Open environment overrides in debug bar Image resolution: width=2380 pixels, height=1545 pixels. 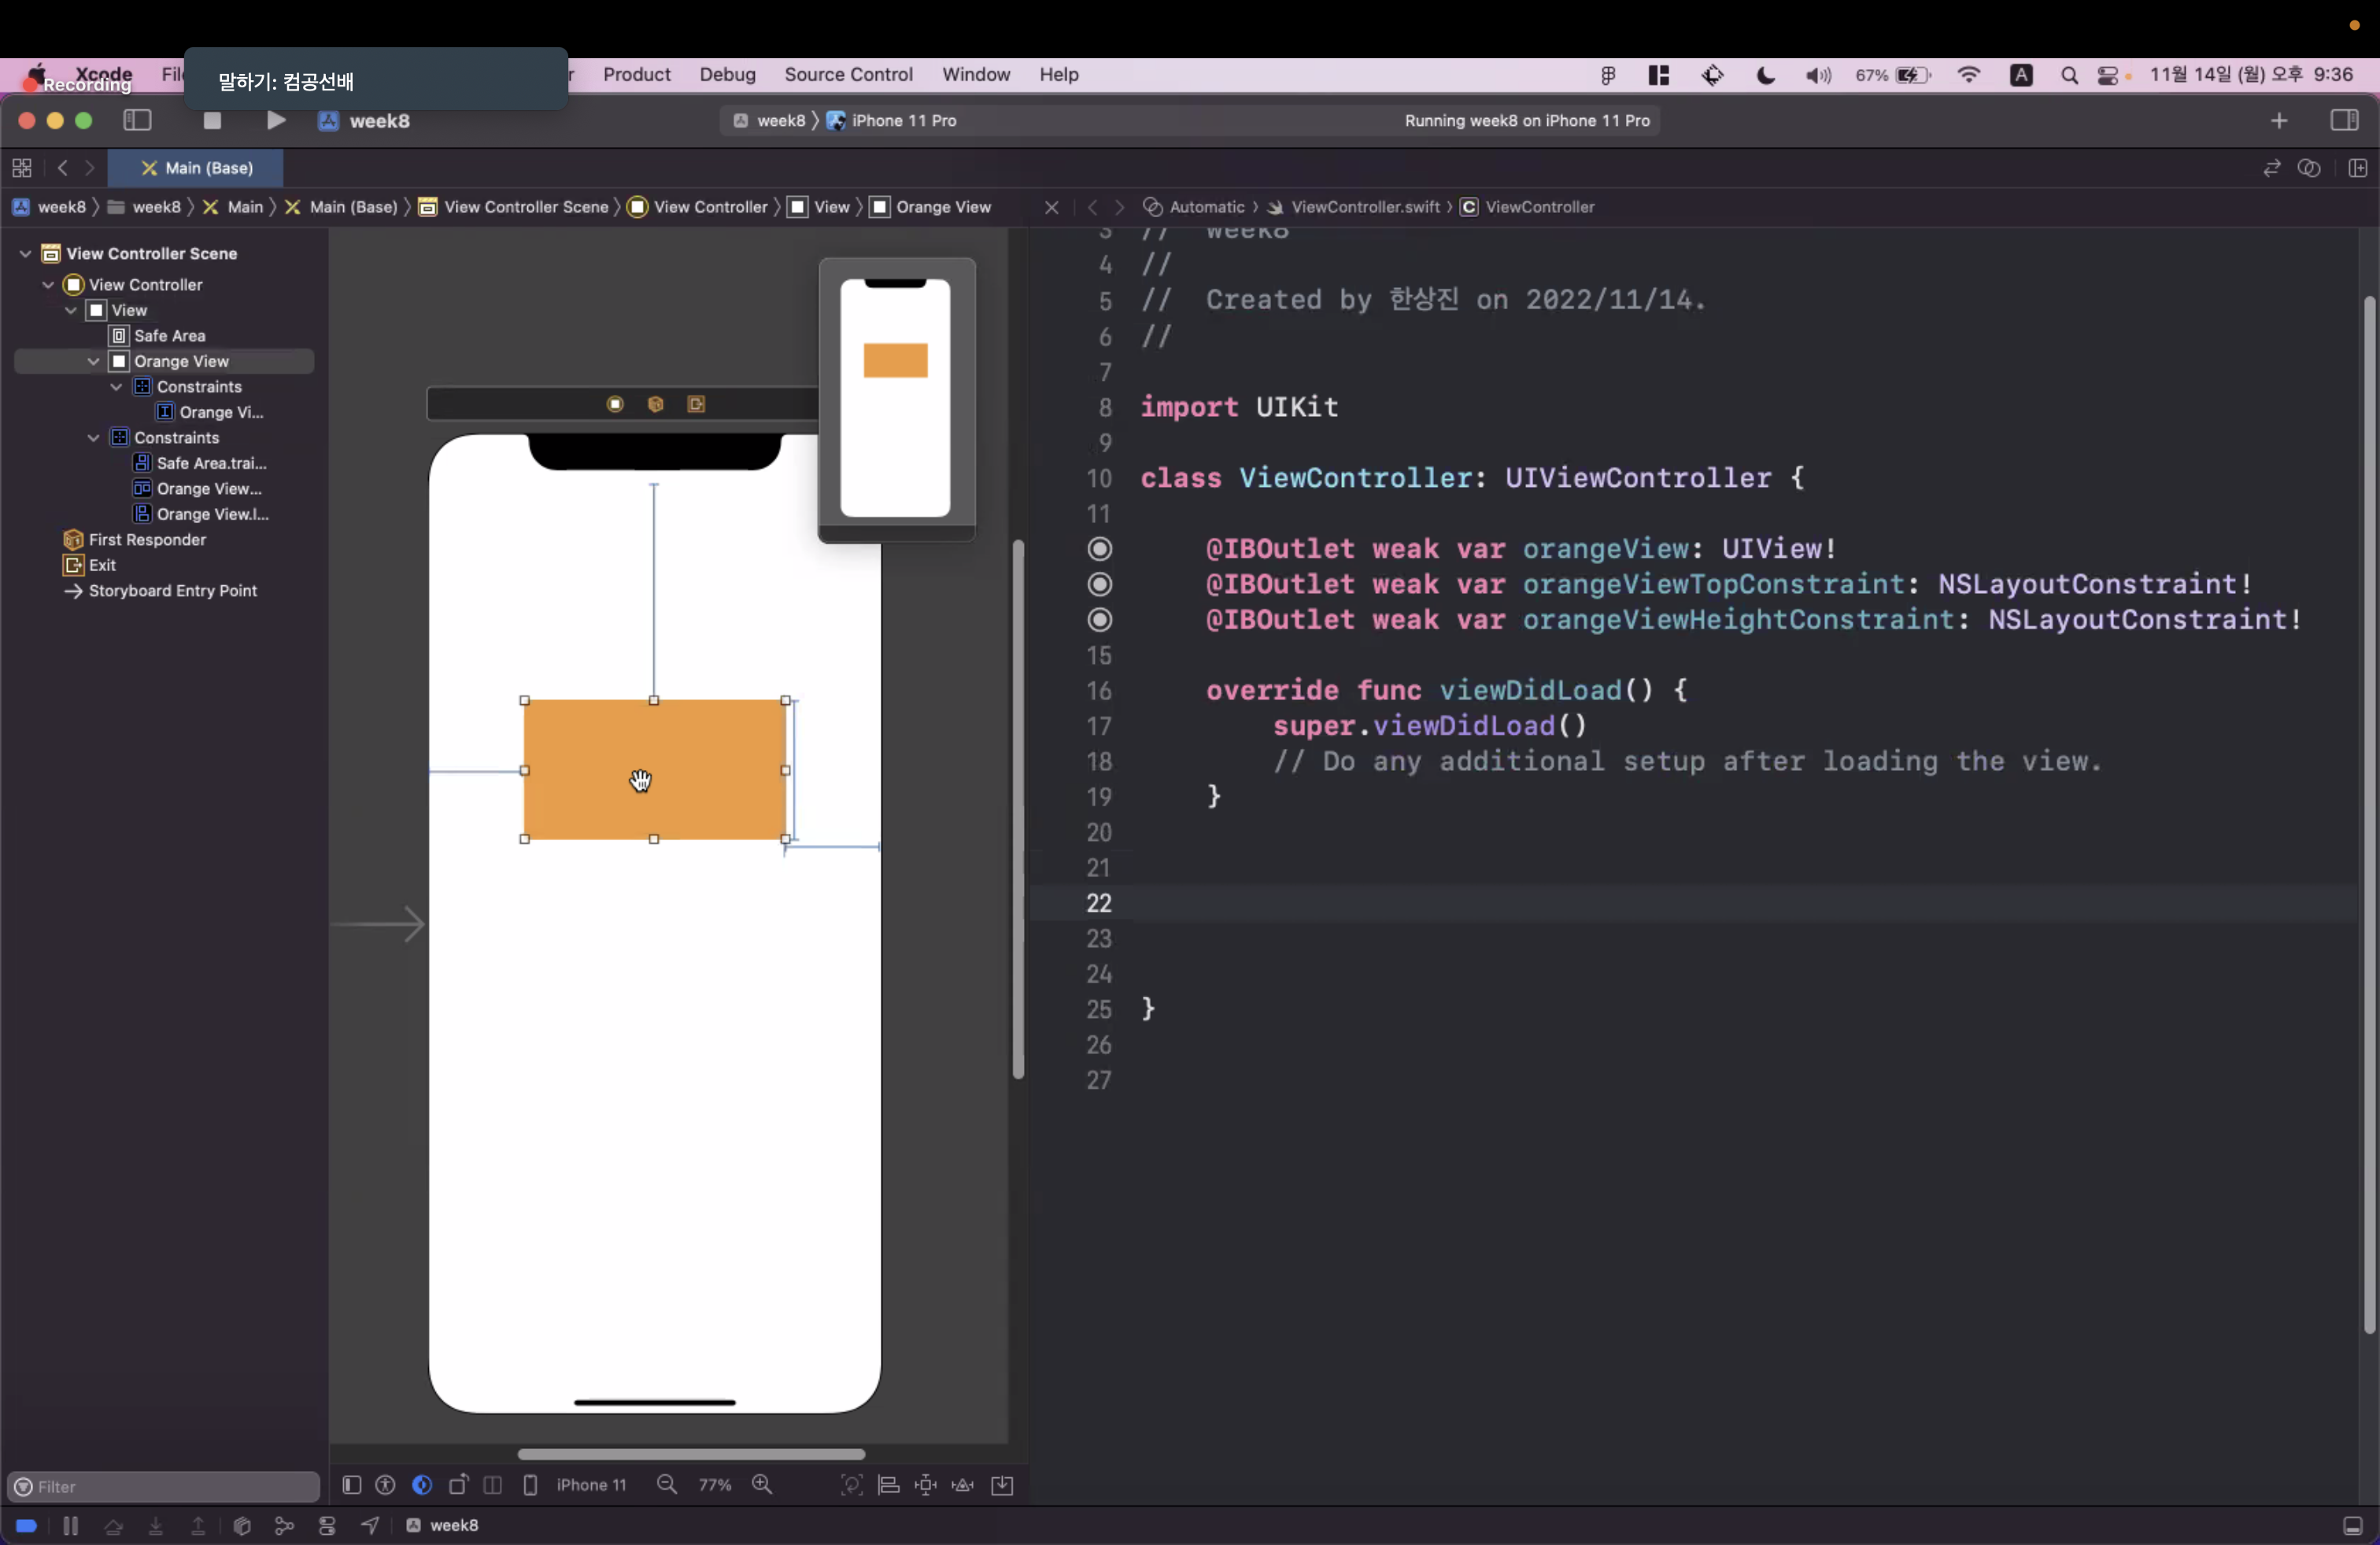[x=327, y=1525]
